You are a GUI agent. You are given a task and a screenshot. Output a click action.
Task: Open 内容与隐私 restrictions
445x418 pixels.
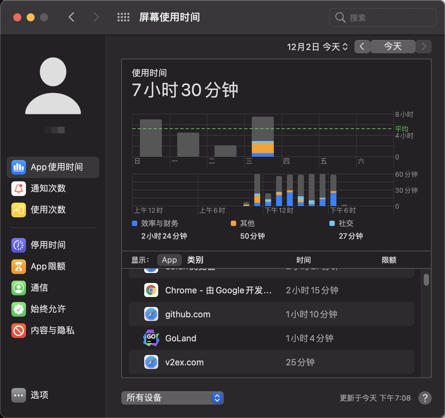52,330
